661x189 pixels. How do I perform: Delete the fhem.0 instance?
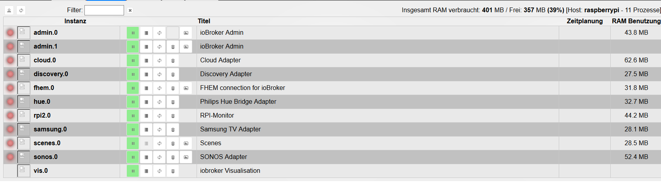(x=173, y=88)
